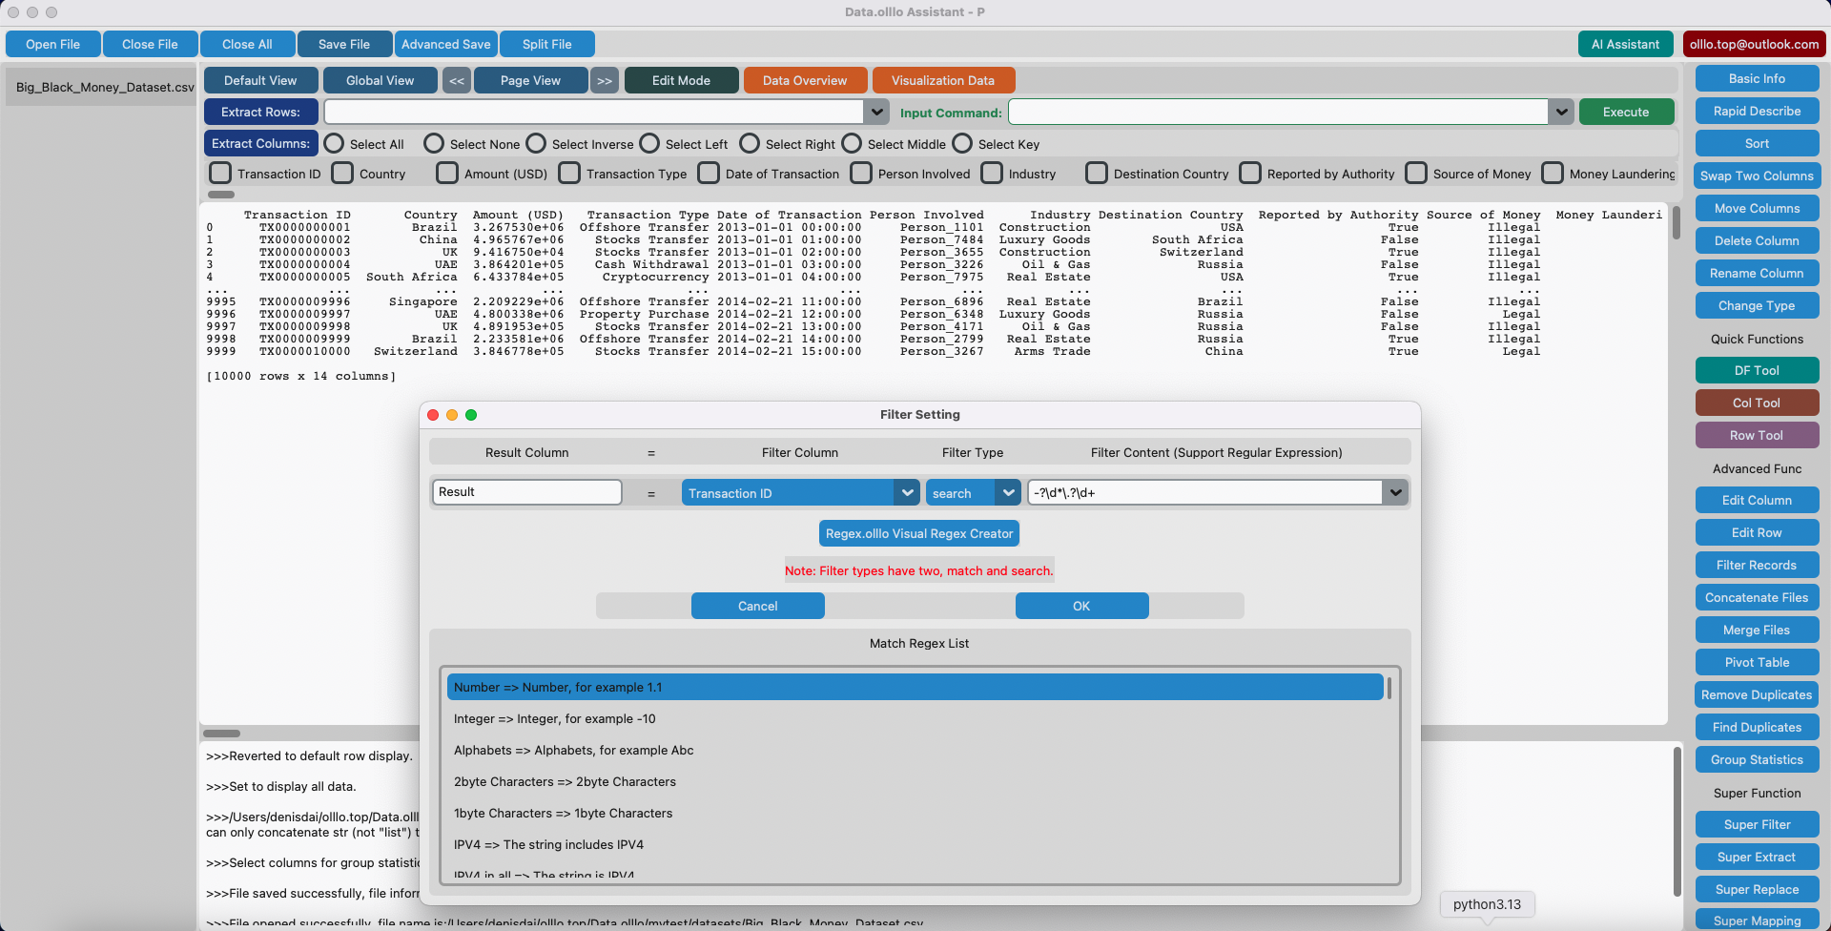Check the Source of Money checkbox
This screenshot has height=931, width=1831.
click(x=1416, y=174)
